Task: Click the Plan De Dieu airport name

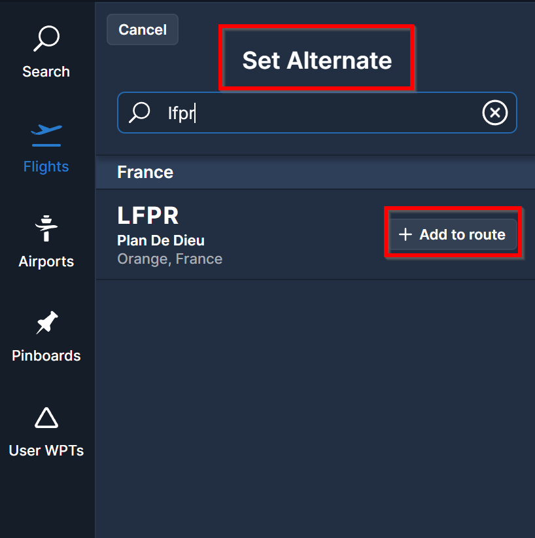Action: pos(161,240)
